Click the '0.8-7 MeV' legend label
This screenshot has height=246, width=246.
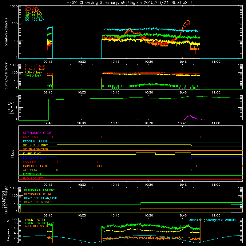[x=34, y=72]
